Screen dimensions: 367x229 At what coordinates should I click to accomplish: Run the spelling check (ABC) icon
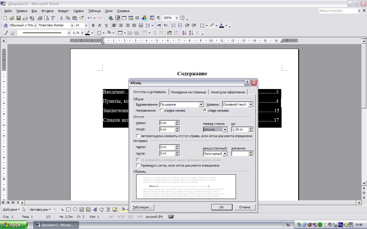(x=53, y=18)
